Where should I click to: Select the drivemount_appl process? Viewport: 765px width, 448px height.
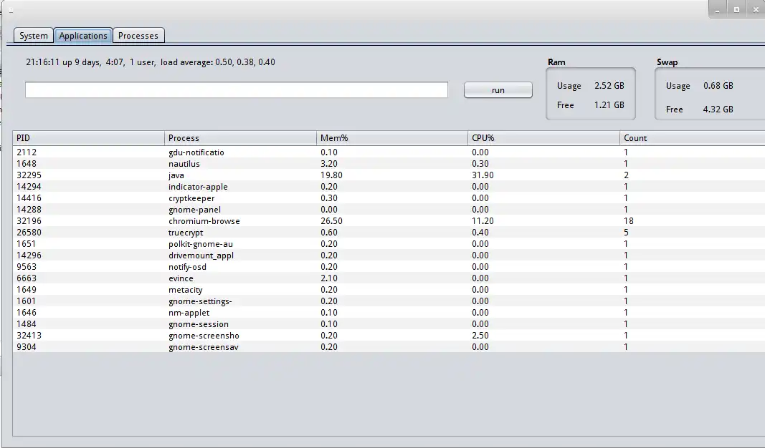click(x=201, y=255)
